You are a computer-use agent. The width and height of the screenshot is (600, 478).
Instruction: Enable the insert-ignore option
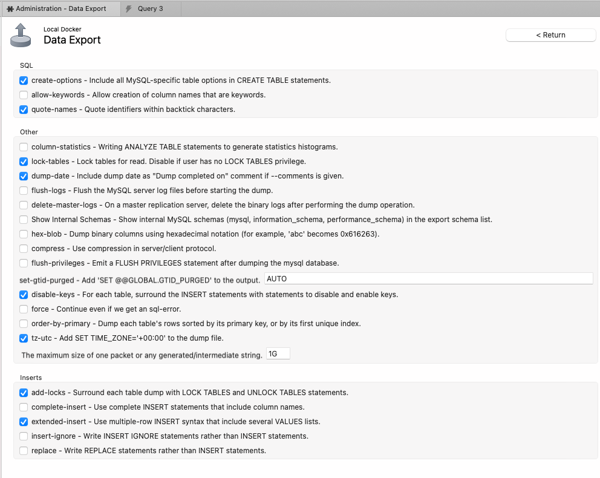[24, 436]
